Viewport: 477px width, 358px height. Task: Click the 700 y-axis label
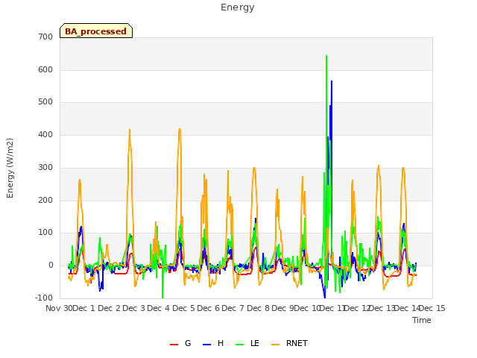point(45,37)
